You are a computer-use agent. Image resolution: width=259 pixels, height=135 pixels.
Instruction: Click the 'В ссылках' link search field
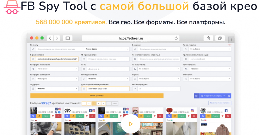(156, 49)
